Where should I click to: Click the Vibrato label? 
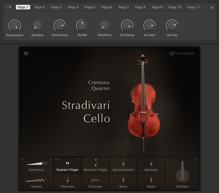pyautogui.click(x=36, y=186)
